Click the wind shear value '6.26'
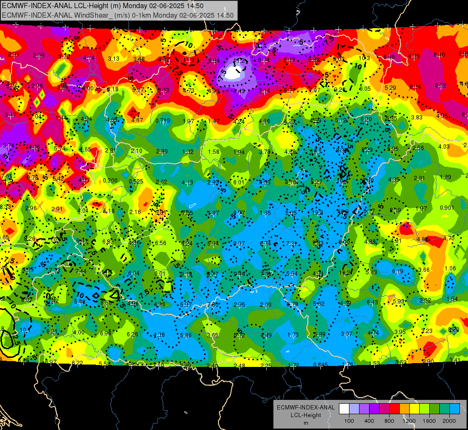 pyautogui.click(x=132, y=334)
